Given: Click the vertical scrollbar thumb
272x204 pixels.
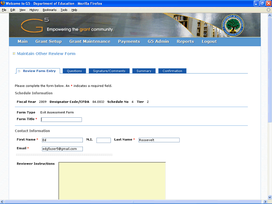Looking at the screenshot, I should [270, 70].
